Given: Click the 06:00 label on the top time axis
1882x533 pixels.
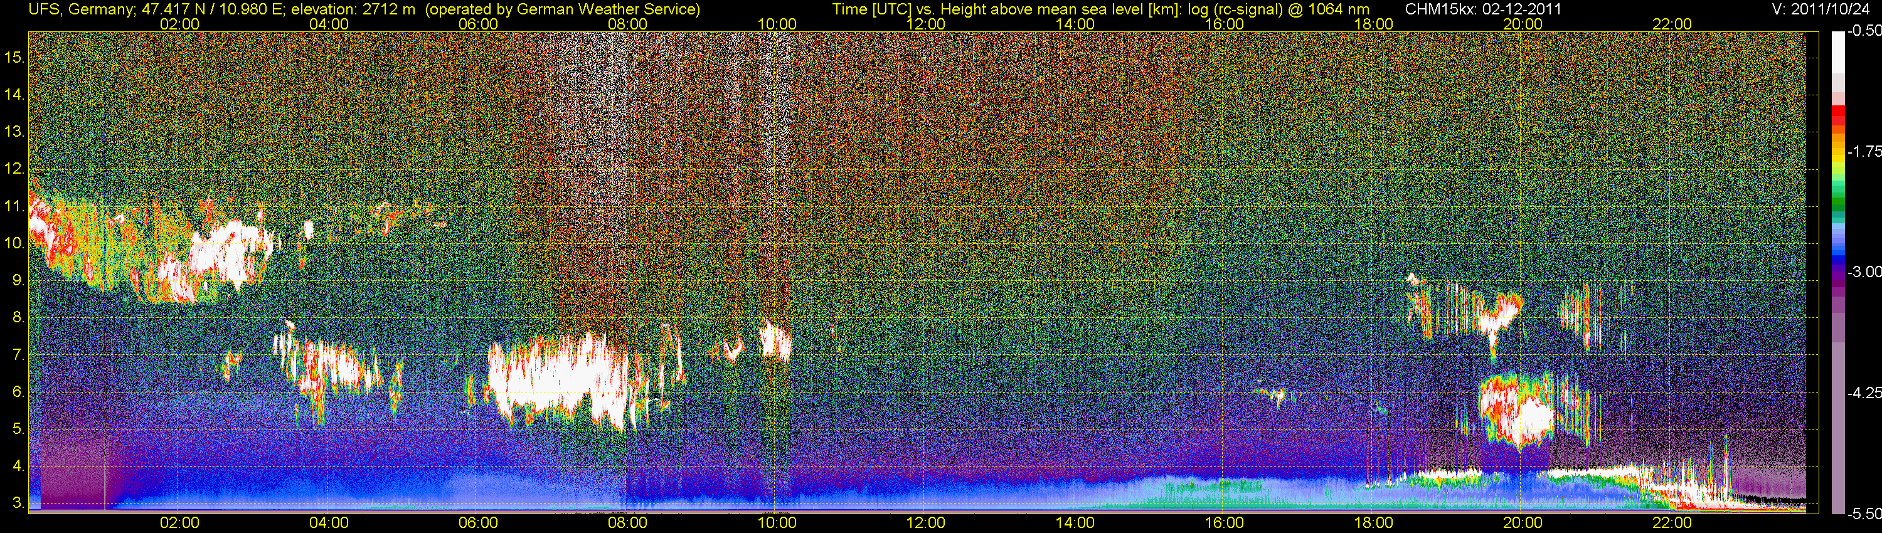Looking at the screenshot, I should 479,24.
